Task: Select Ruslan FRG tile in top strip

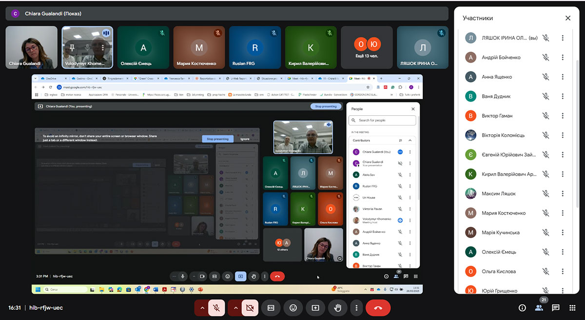Action: [x=255, y=47]
